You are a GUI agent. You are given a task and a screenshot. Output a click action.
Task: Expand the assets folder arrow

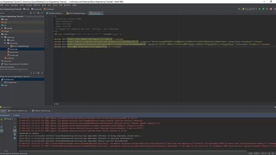[5, 40]
